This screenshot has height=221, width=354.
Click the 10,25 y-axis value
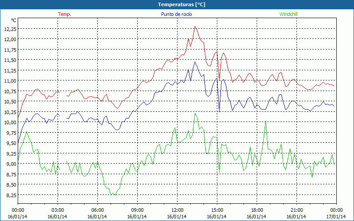click(x=10, y=112)
